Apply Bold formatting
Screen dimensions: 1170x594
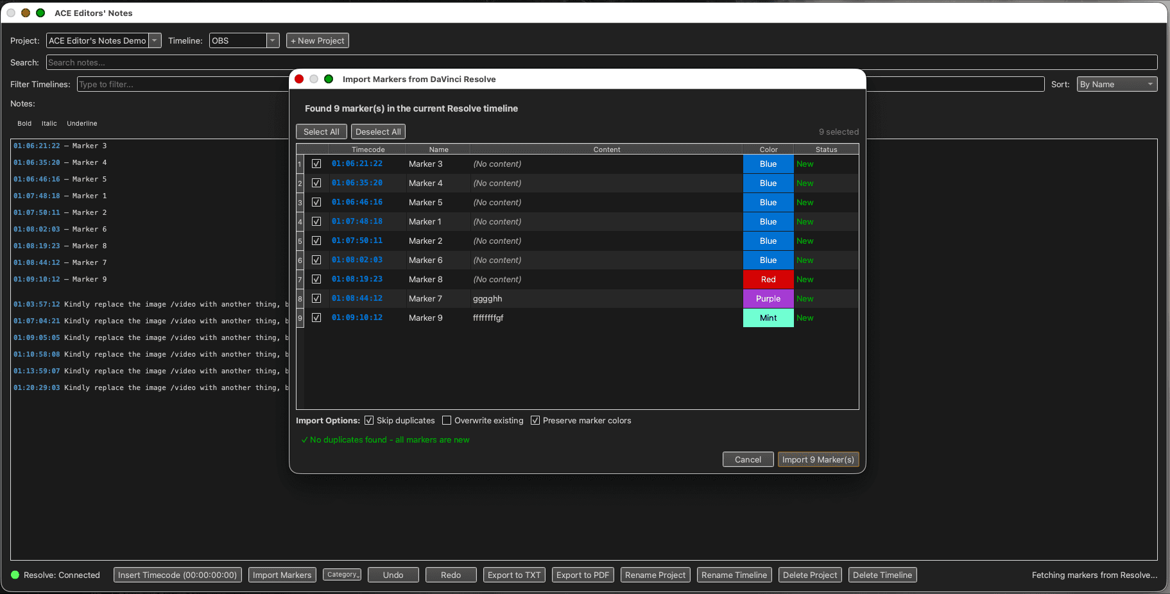(x=24, y=123)
